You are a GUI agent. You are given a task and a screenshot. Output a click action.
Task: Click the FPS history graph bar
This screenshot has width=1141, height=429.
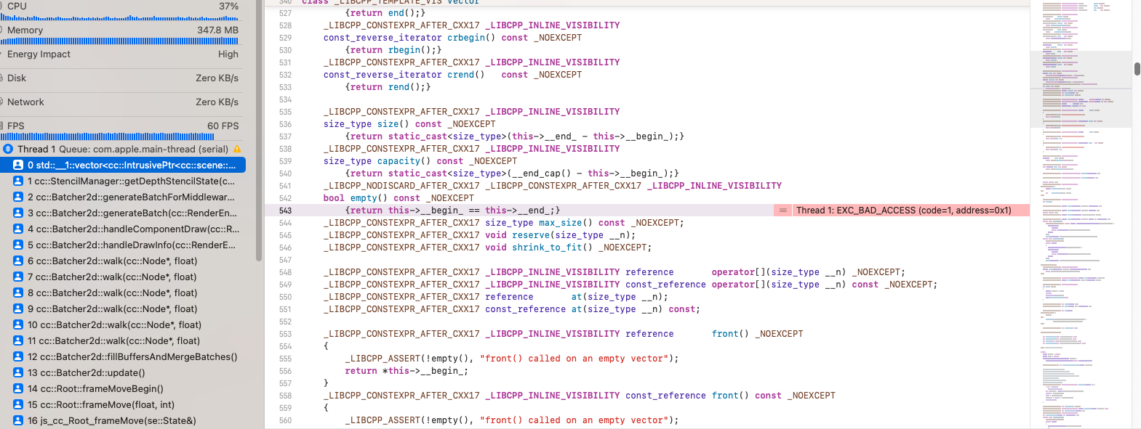108,136
